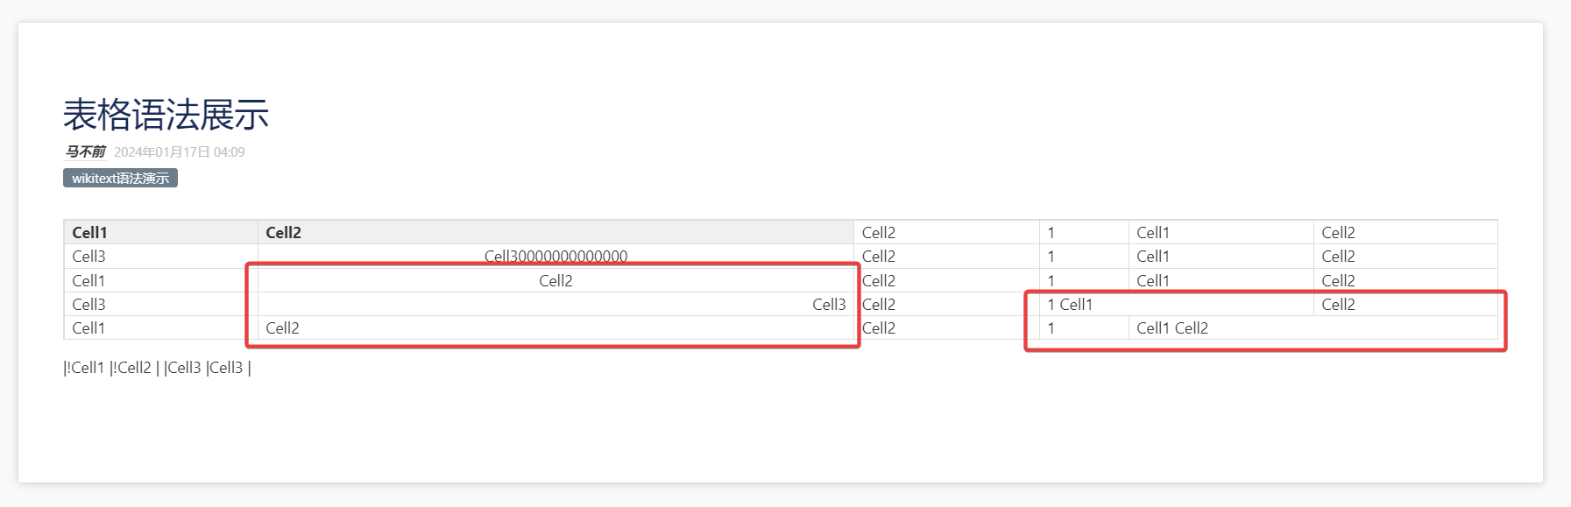Click the left-aligned Cell2 in last row
The height and width of the screenshot is (507, 1571).
point(556,327)
